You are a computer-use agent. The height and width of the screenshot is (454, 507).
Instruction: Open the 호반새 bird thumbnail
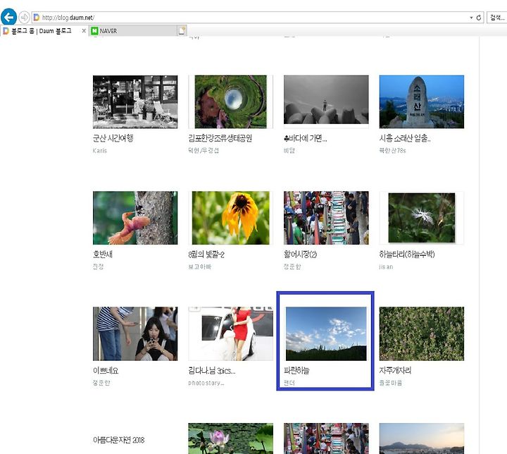tap(135, 218)
